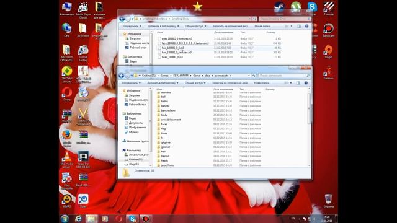
Task: Go back in the upper Smalling Explorer window
Action: [x=122, y=19]
